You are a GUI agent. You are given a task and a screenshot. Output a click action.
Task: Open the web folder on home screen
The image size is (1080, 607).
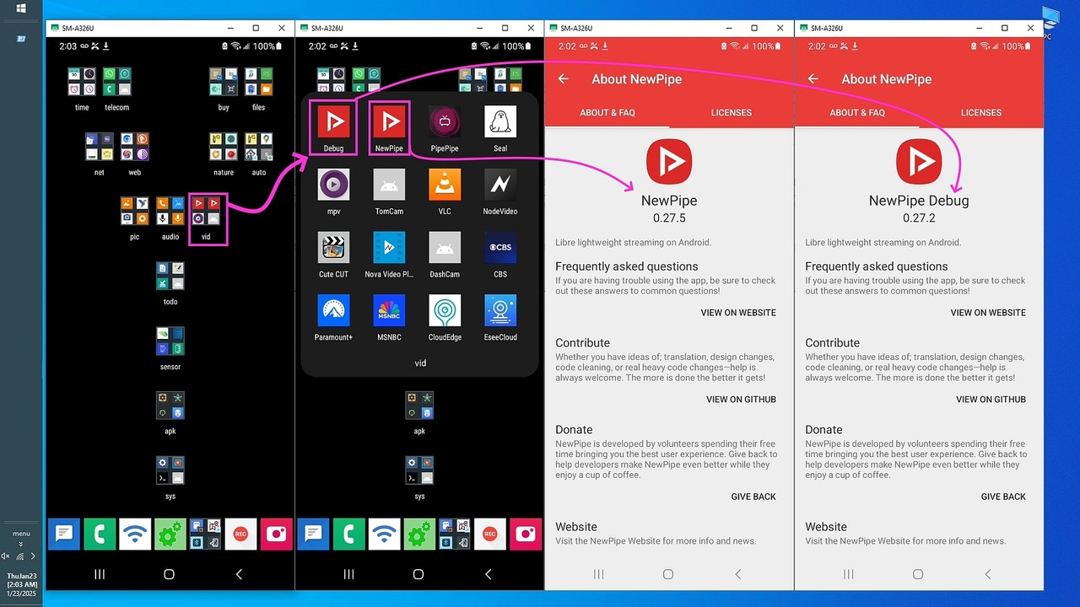pos(135,147)
